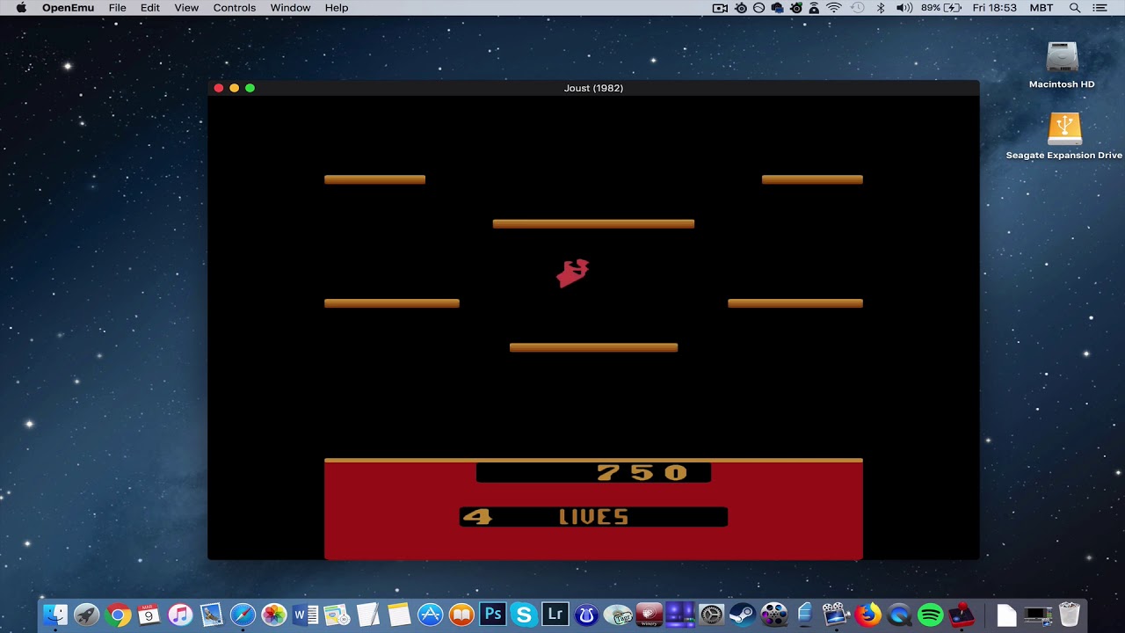The height and width of the screenshot is (633, 1125).
Task: Click the screen recording camera menu bar icon
Action: 720,8
